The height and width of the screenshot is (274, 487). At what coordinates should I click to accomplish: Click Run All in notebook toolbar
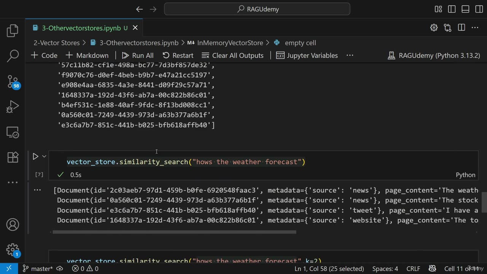click(x=138, y=56)
